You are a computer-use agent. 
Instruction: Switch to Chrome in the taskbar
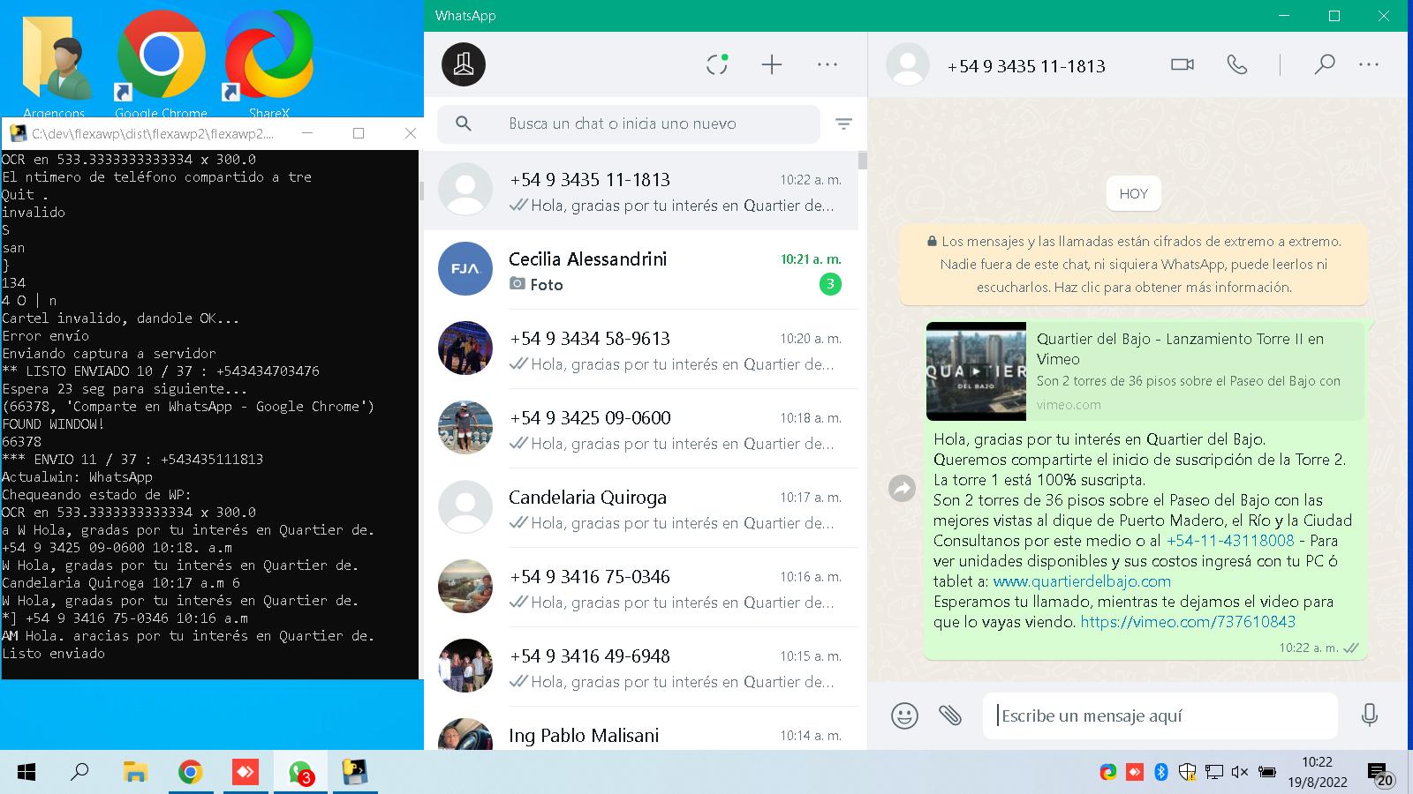pyautogui.click(x=190, y=773)
